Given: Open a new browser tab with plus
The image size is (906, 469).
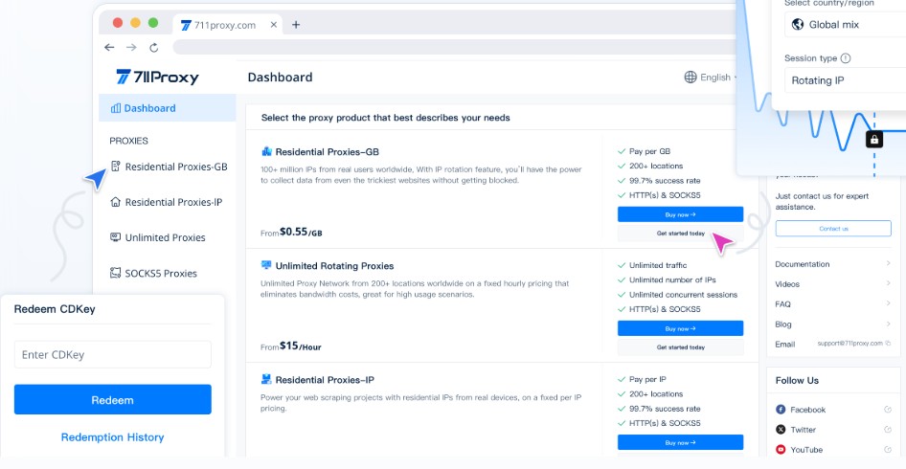Looking at the screenshot, I should click(296, 24).
